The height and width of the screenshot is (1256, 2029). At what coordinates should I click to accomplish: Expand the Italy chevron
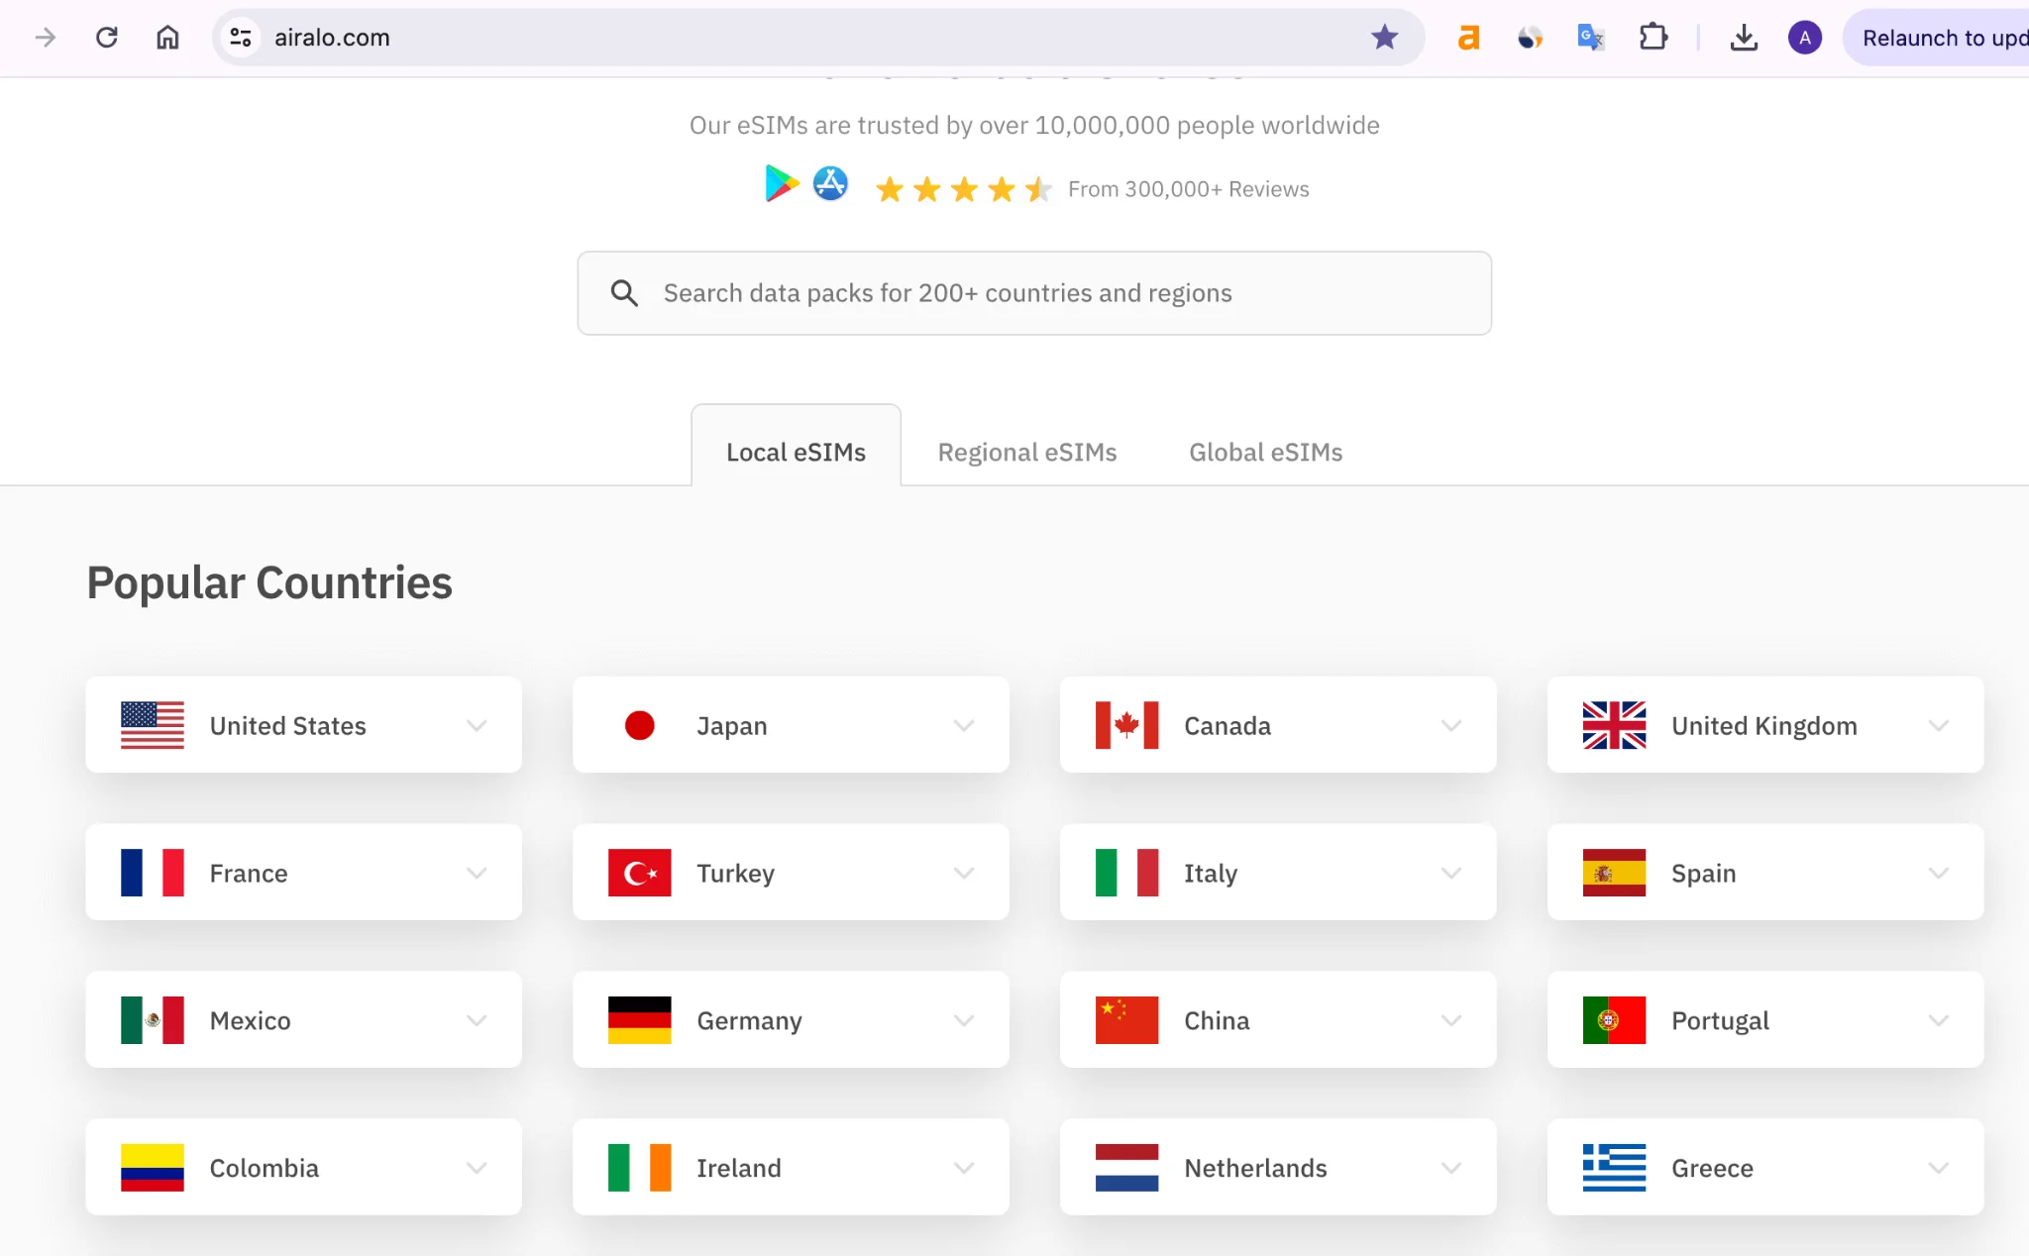[x=1451, y=873]
